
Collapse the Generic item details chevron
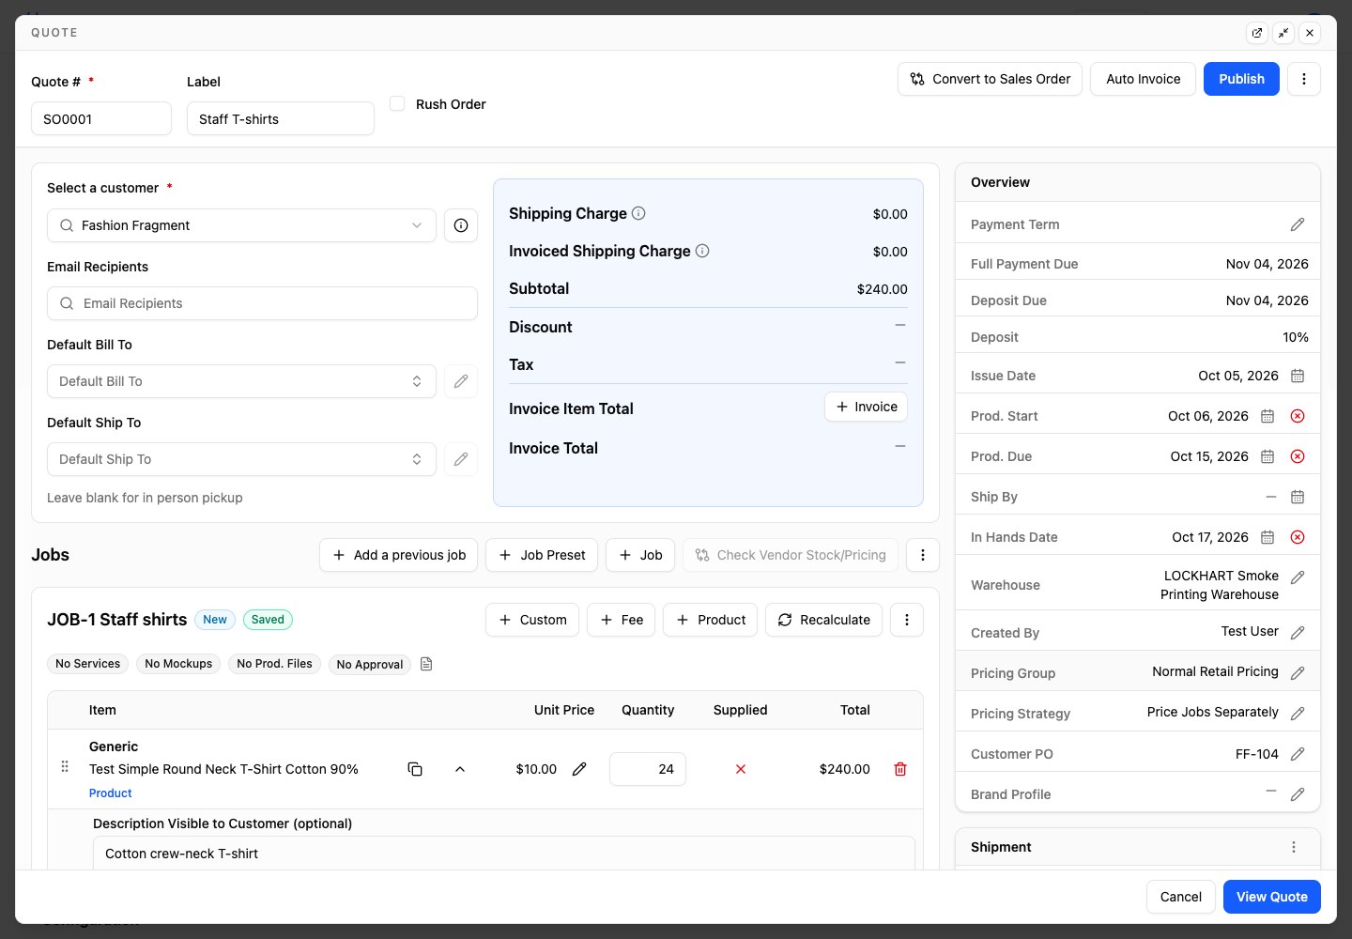pyautogui.click(x=460, y=769)
